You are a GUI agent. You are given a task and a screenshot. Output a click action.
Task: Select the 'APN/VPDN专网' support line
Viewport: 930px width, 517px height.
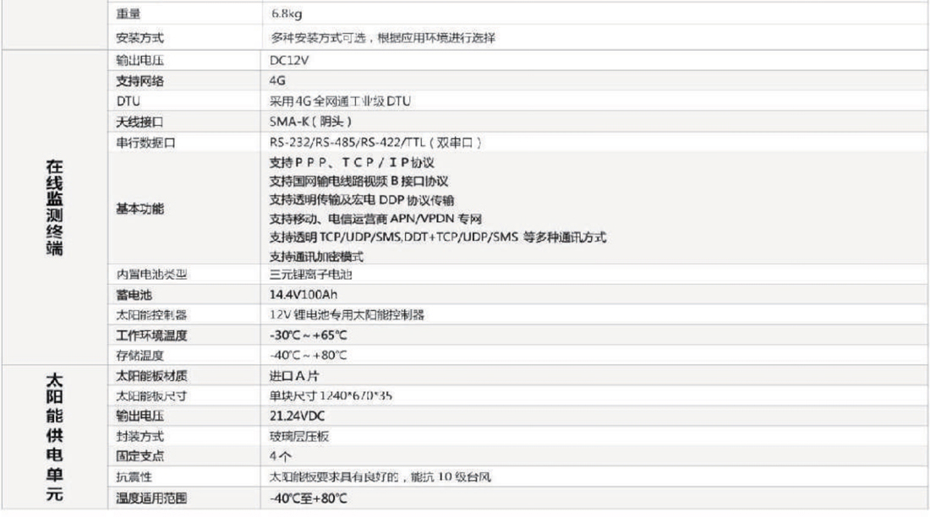[x=375, y=220]
